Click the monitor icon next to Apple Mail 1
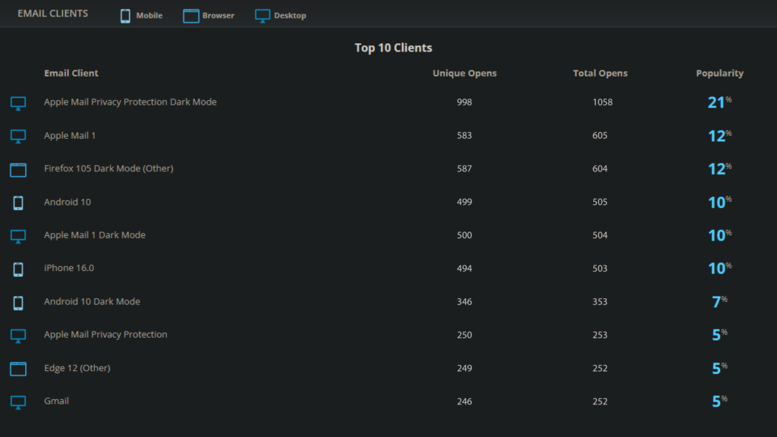 18,137
